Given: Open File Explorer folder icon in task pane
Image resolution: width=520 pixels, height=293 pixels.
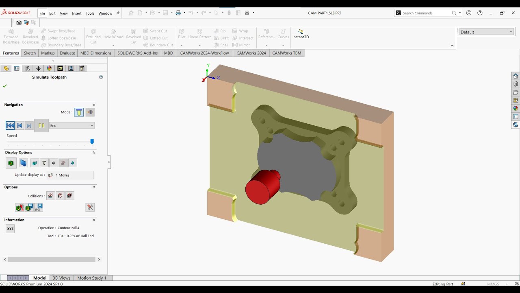Looking at the screenshot, I should [516, 92].
